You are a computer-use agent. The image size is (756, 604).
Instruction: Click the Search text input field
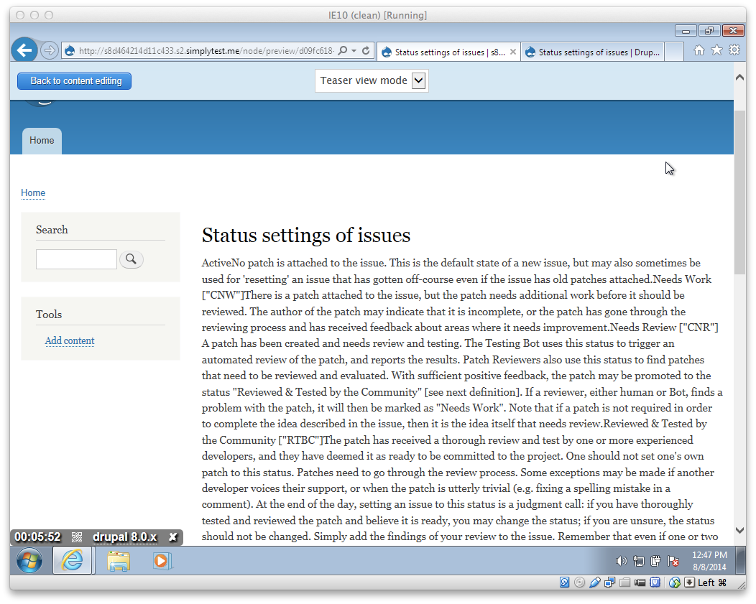pyautogui.click(x=76, y=259)
